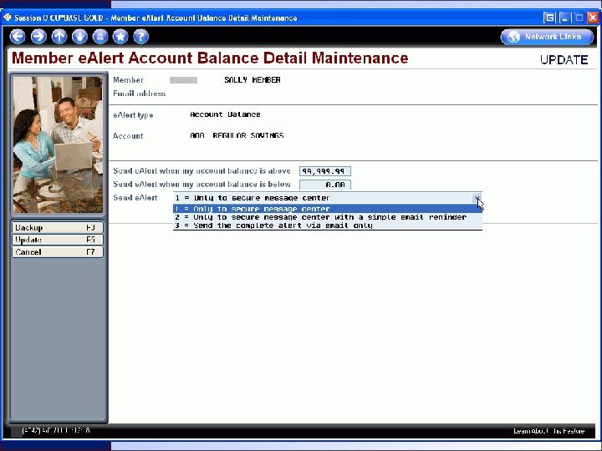Click the couple with laptop photo
The height and width of the screenshot is (451, 602).
coord(58,144)
